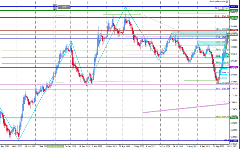Screen dimensions: 242x149
Task: Select the green 2041.00 price level tag
Action: point(234,17)
